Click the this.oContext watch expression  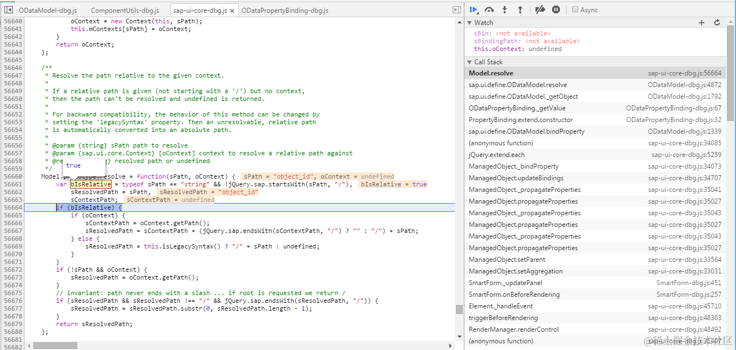518,49
